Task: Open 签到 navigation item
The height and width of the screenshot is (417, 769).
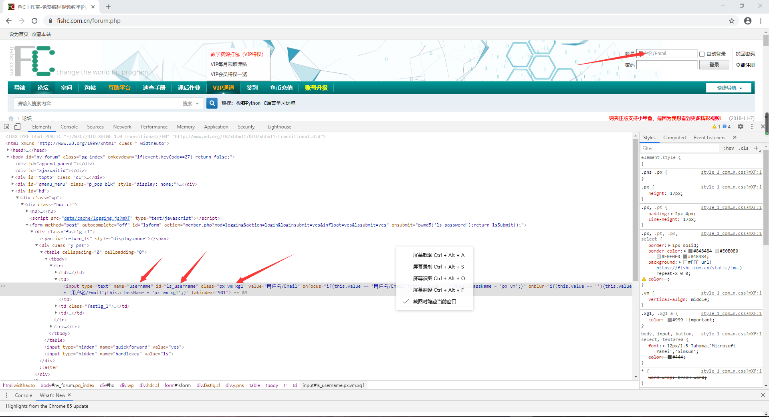Action: click(252, 88)
